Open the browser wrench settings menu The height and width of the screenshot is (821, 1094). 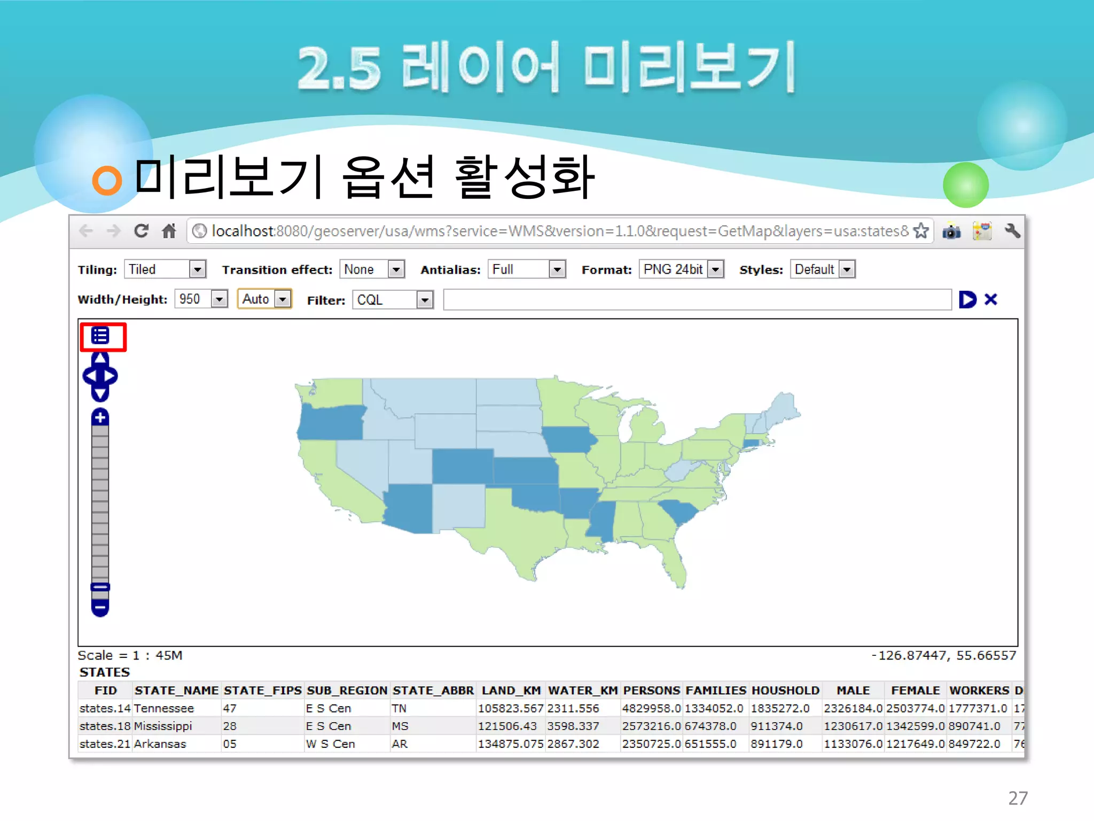point(1012,231)
